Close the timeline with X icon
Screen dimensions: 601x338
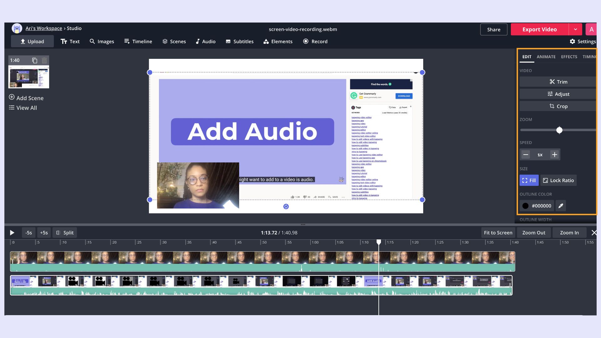(x=594, y=233)
